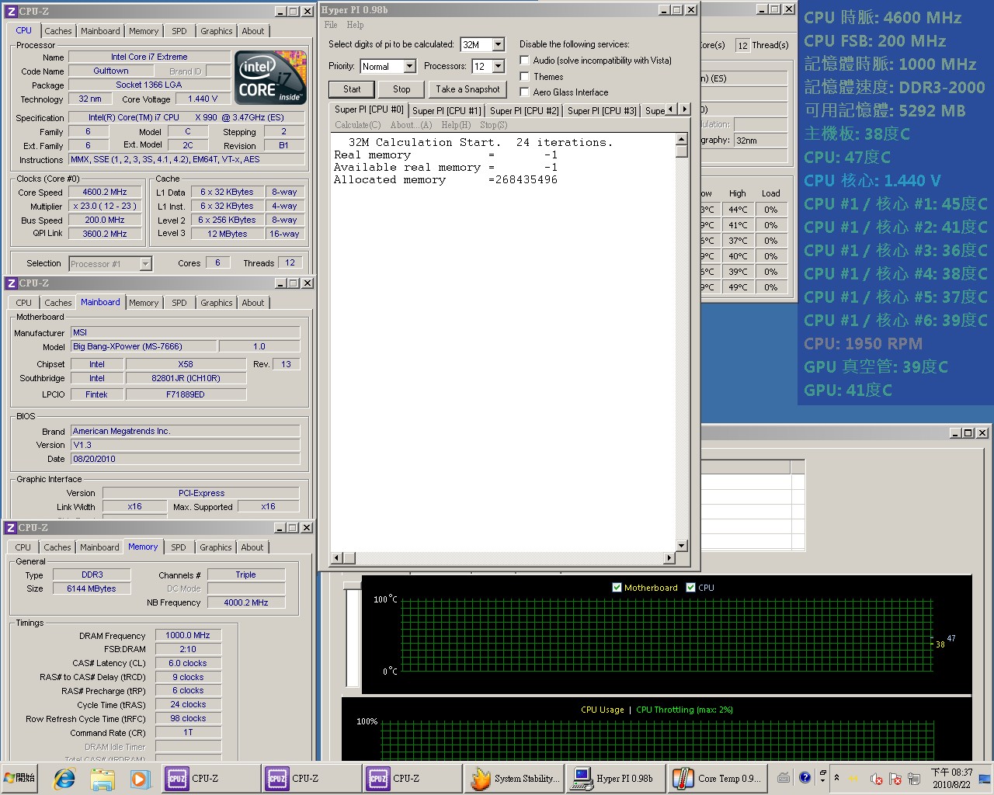Click the Intel Core i7 Extreme name field
Viewport: 994px width, 795px height.
[149, 57]
